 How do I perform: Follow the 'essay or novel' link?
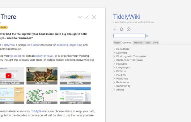[44, 56]
